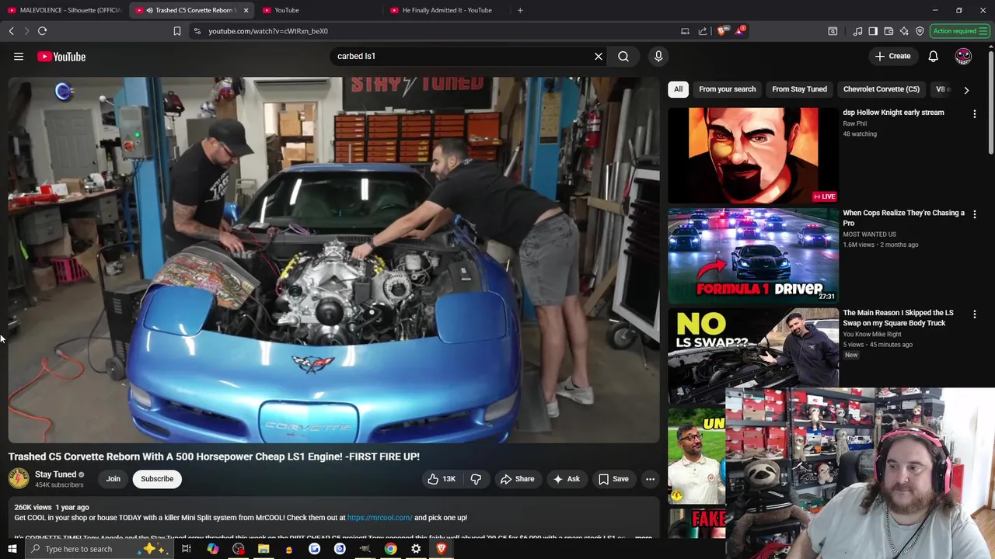Open Brave Shields lion icon
The height and width of the screenshot is (559, 995).
coord(722,31)
